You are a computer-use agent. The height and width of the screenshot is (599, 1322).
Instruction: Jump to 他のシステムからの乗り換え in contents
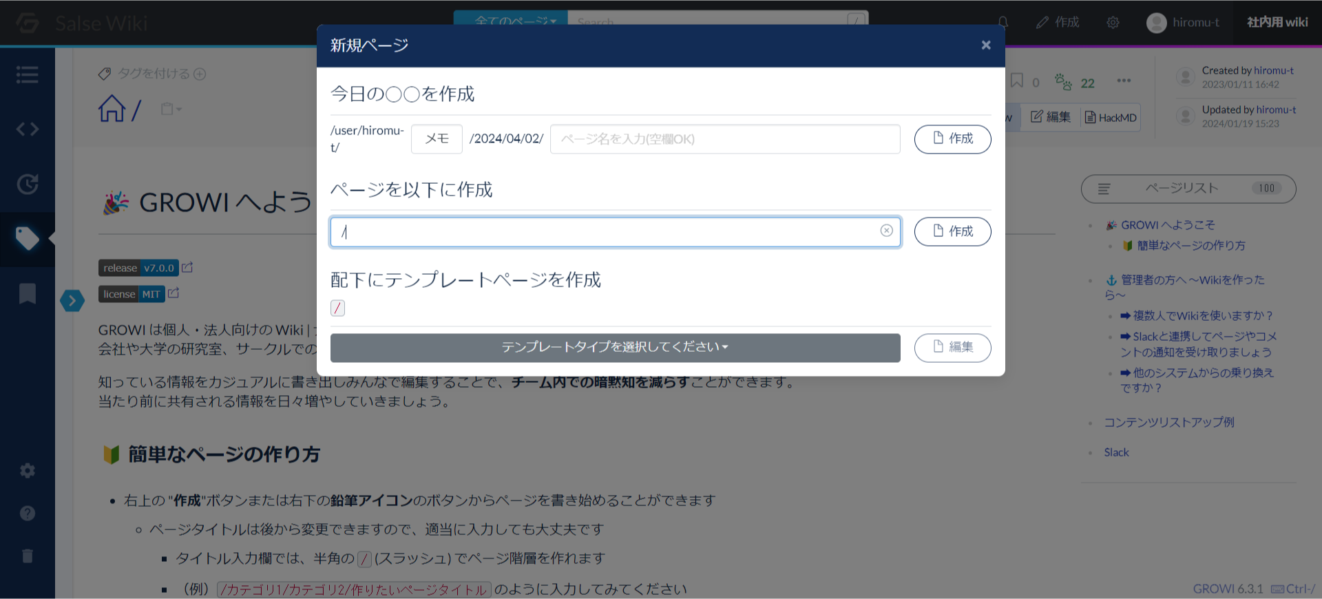(x=1197, y=380)
